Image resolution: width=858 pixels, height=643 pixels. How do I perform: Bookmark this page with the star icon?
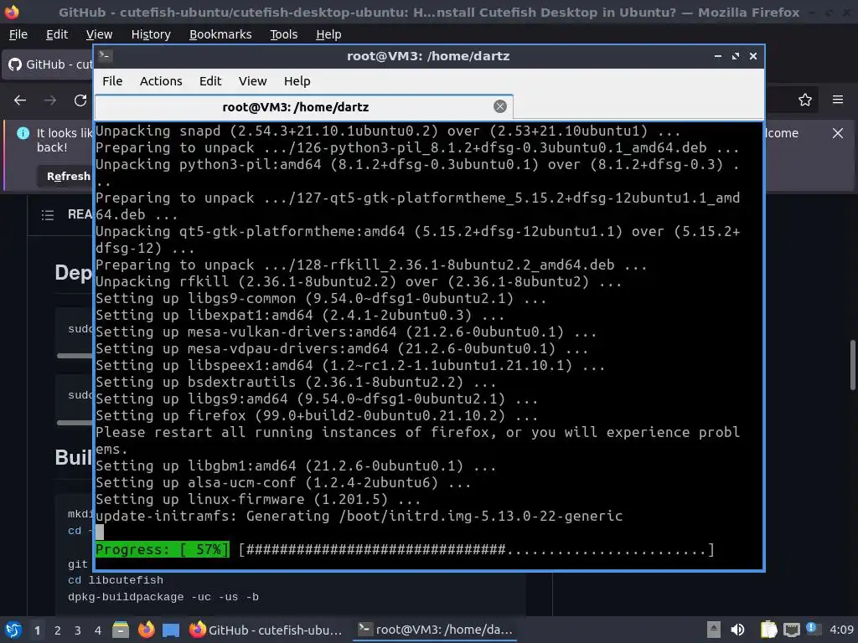[x=805, y=100]
